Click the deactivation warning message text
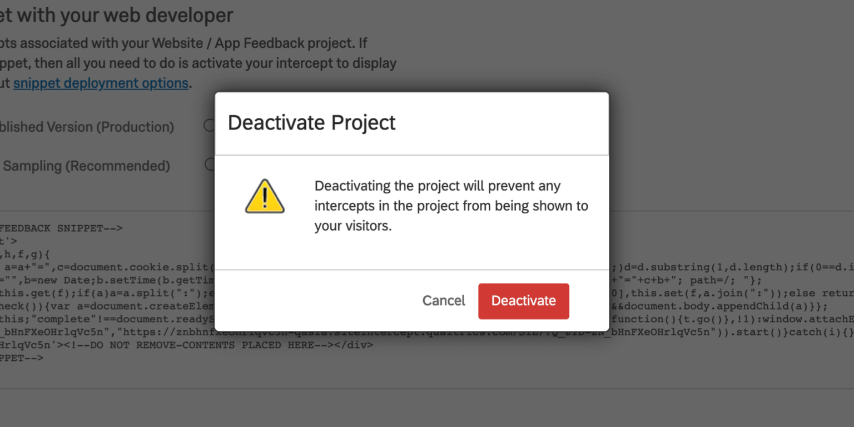The height and width of the screenshot is (427, 854). click(x=451, y=206)
